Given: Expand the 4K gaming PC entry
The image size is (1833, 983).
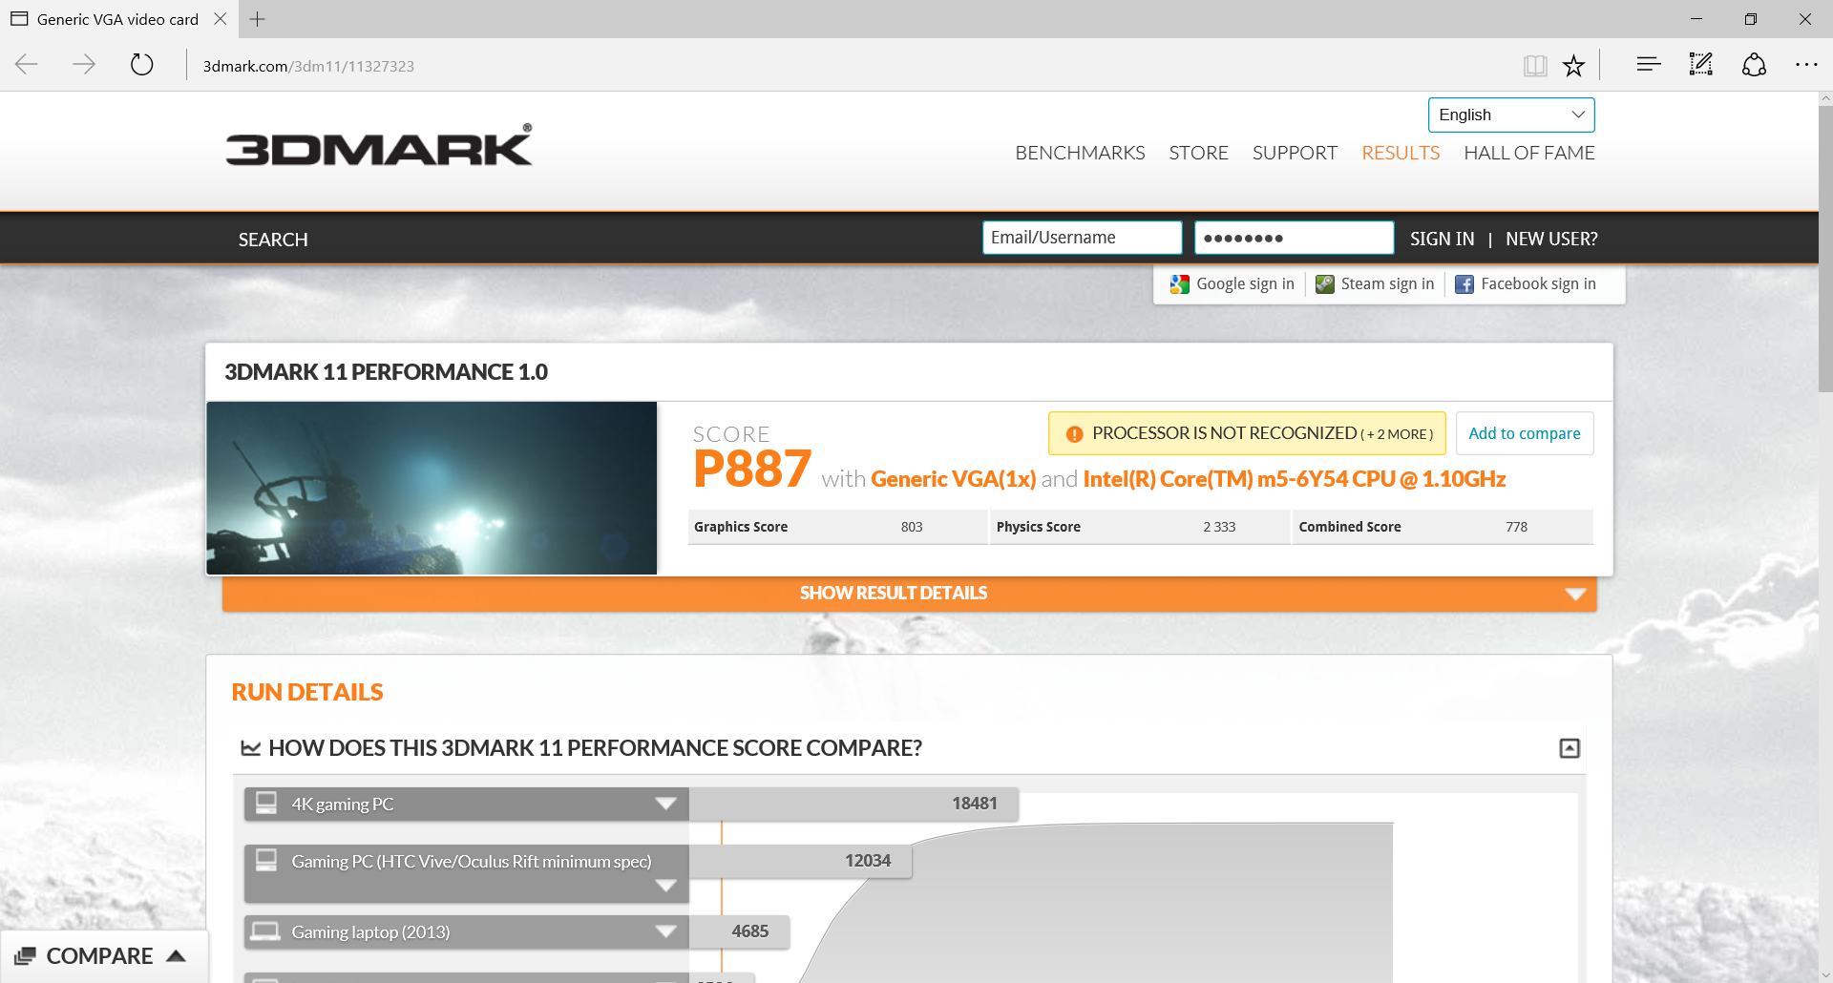Looking at the screenshot, I should click(666, 804).
